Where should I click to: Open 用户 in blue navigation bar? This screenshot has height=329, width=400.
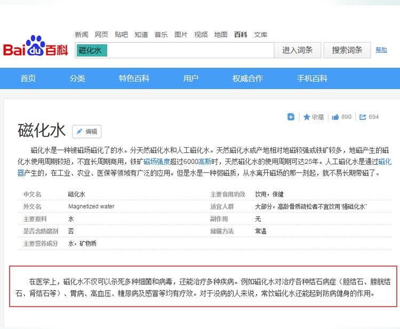(x=191, y=78)
